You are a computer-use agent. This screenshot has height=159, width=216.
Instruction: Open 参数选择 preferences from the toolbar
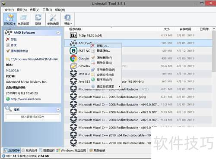point(53,19)
